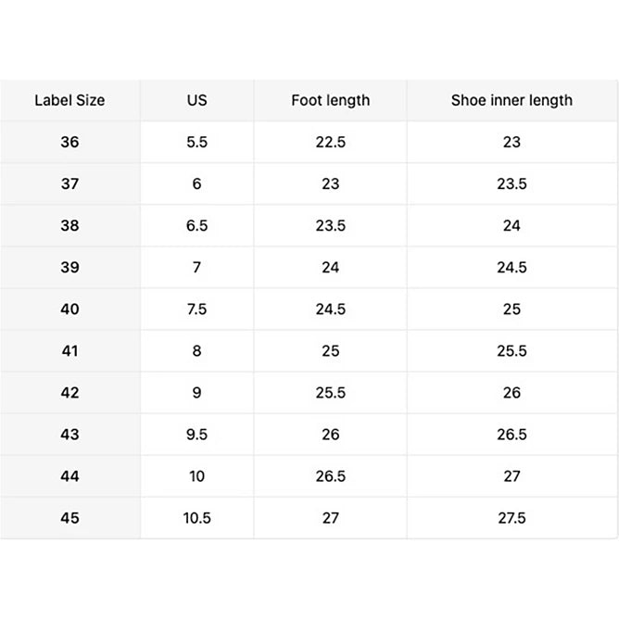Click the Label Size column header
The image size is (619, 619).
[x=69, y=100]
